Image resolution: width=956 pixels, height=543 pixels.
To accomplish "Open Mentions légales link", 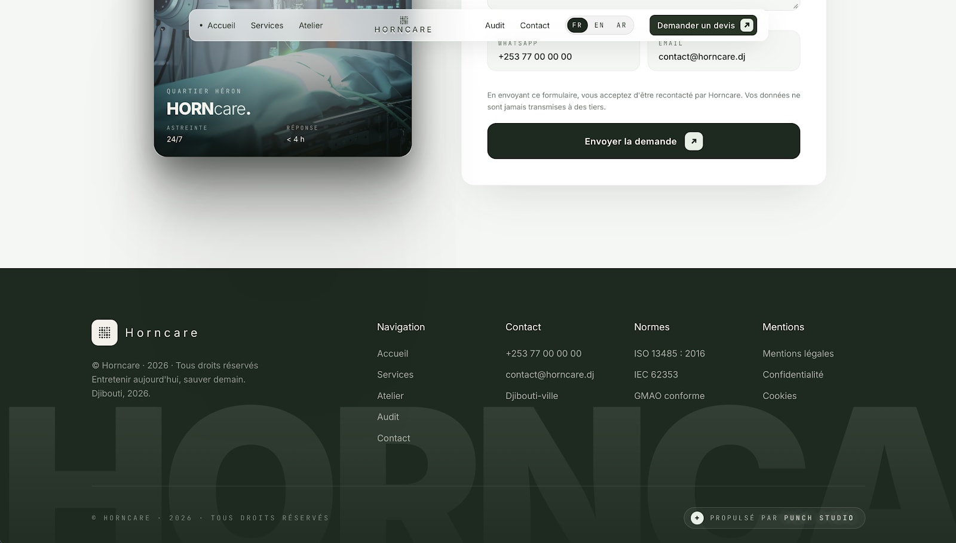I will click(x=798, y=354).
